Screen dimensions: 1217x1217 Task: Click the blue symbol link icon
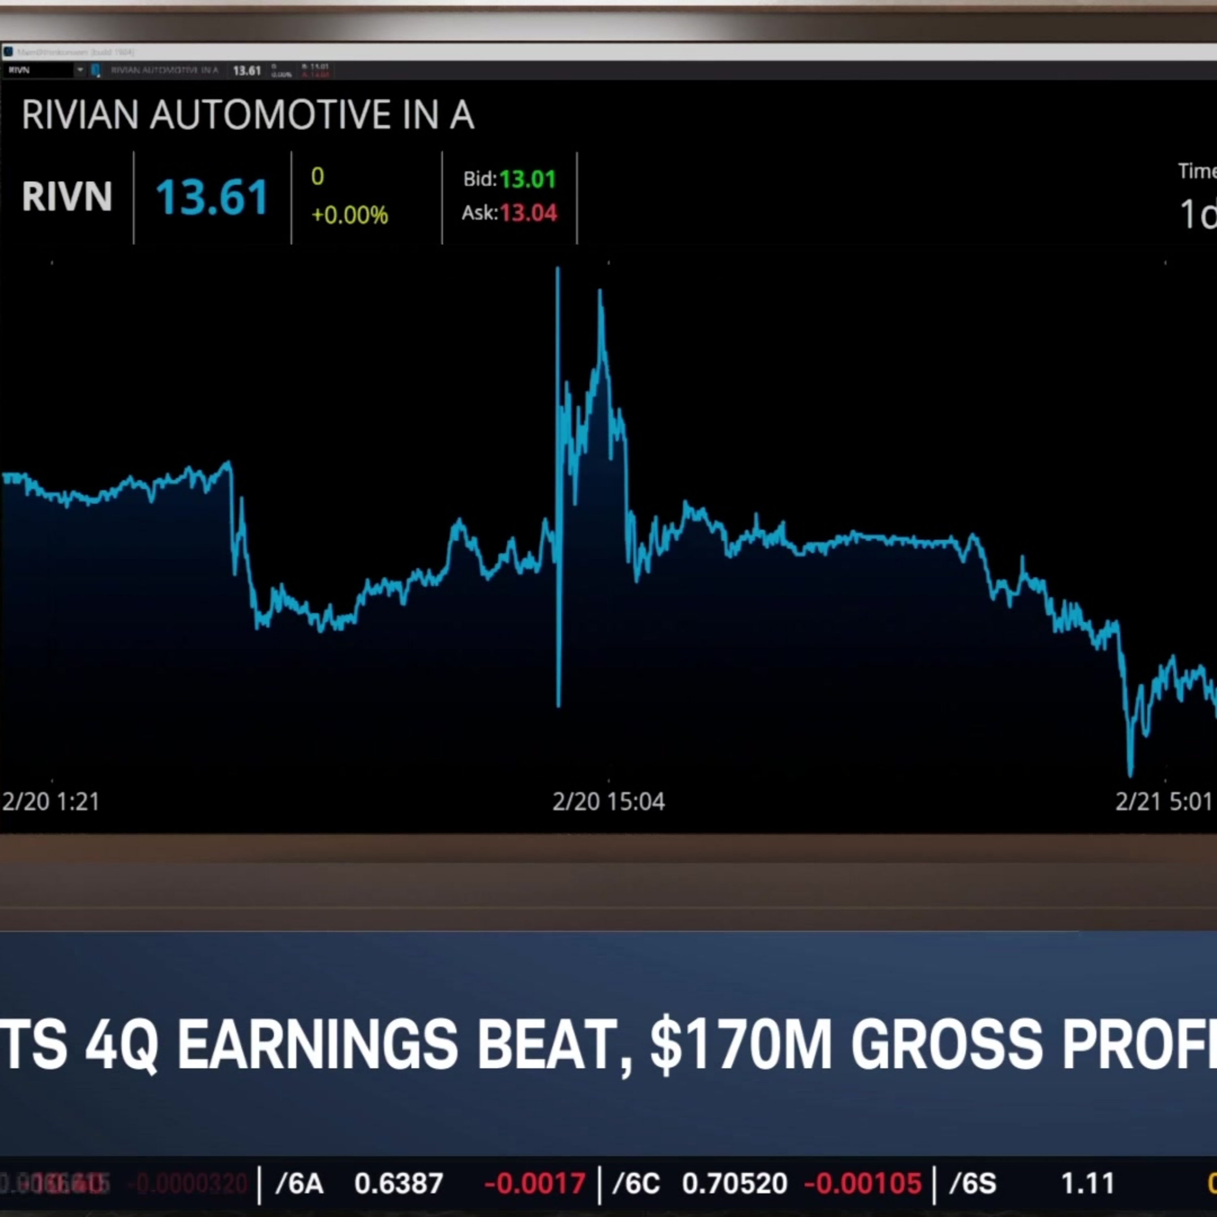(96, 70)
